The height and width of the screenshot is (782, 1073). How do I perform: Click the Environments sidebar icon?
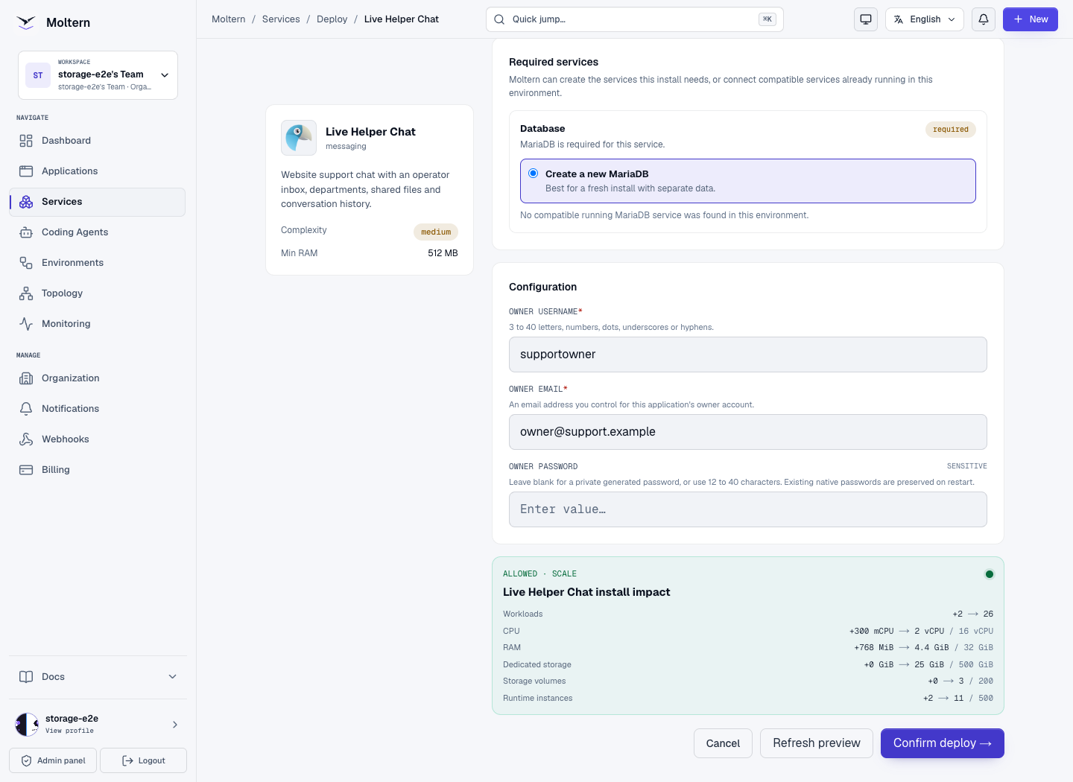[x=26, y=263]
